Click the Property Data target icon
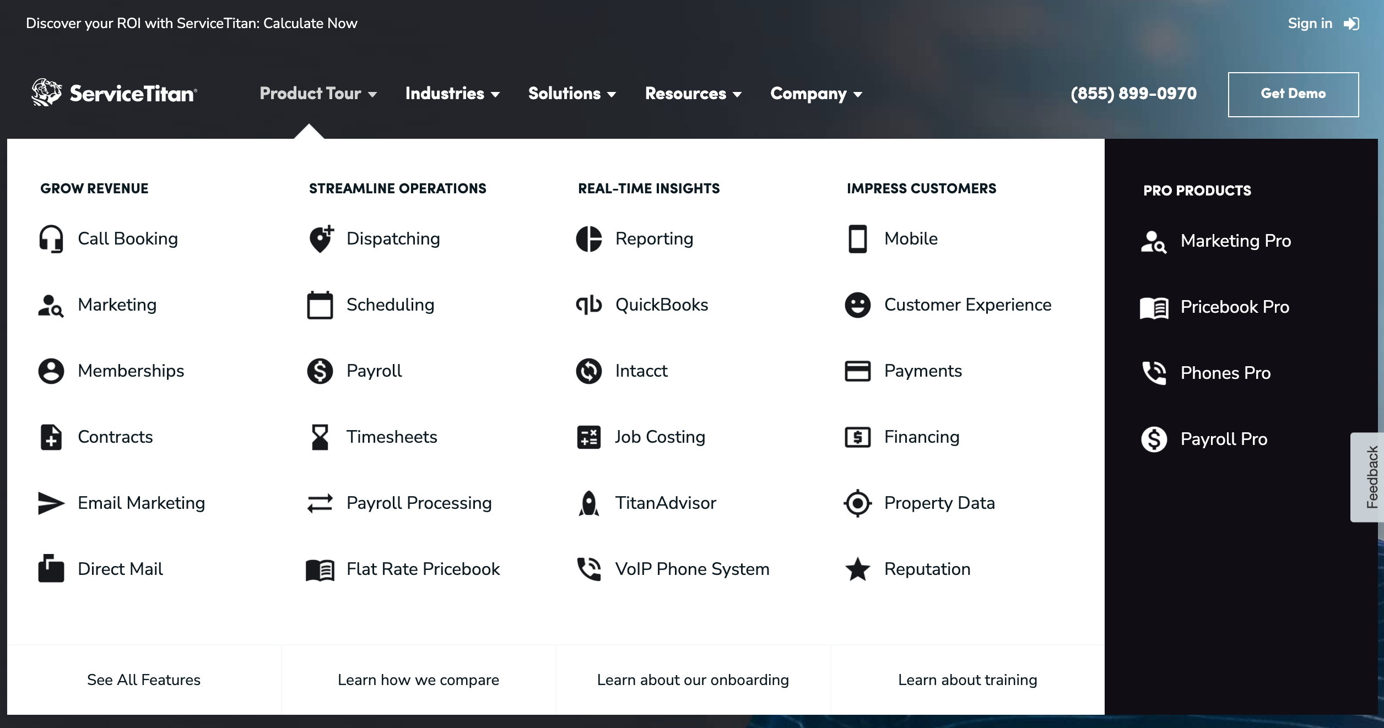Image resolution: width=1384 pixels, height=728 pixels. 857,503
